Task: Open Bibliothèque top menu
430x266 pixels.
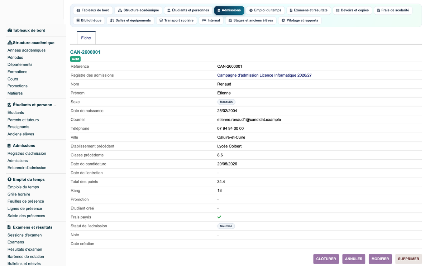Action: coord(89,20)
